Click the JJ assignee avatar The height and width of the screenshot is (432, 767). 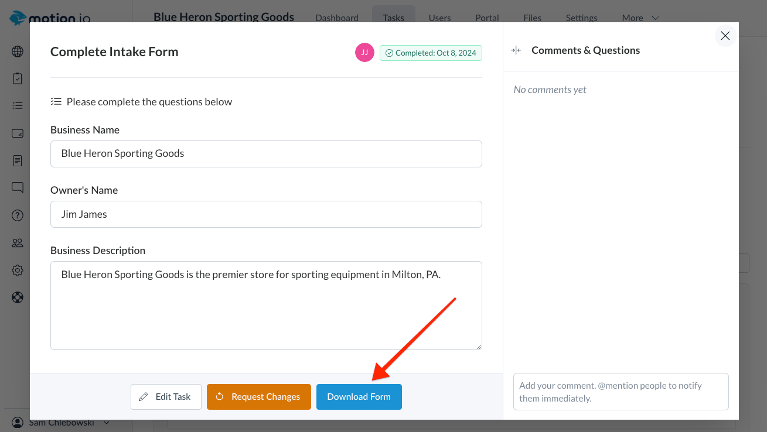pos(364,53)
